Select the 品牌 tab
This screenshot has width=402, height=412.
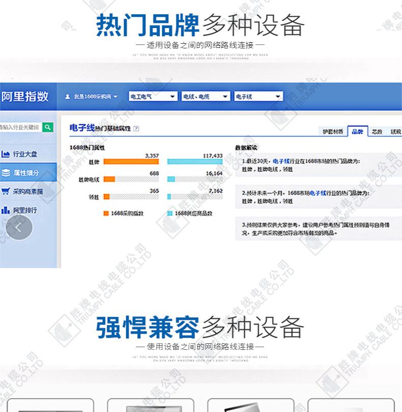(358, 131)
